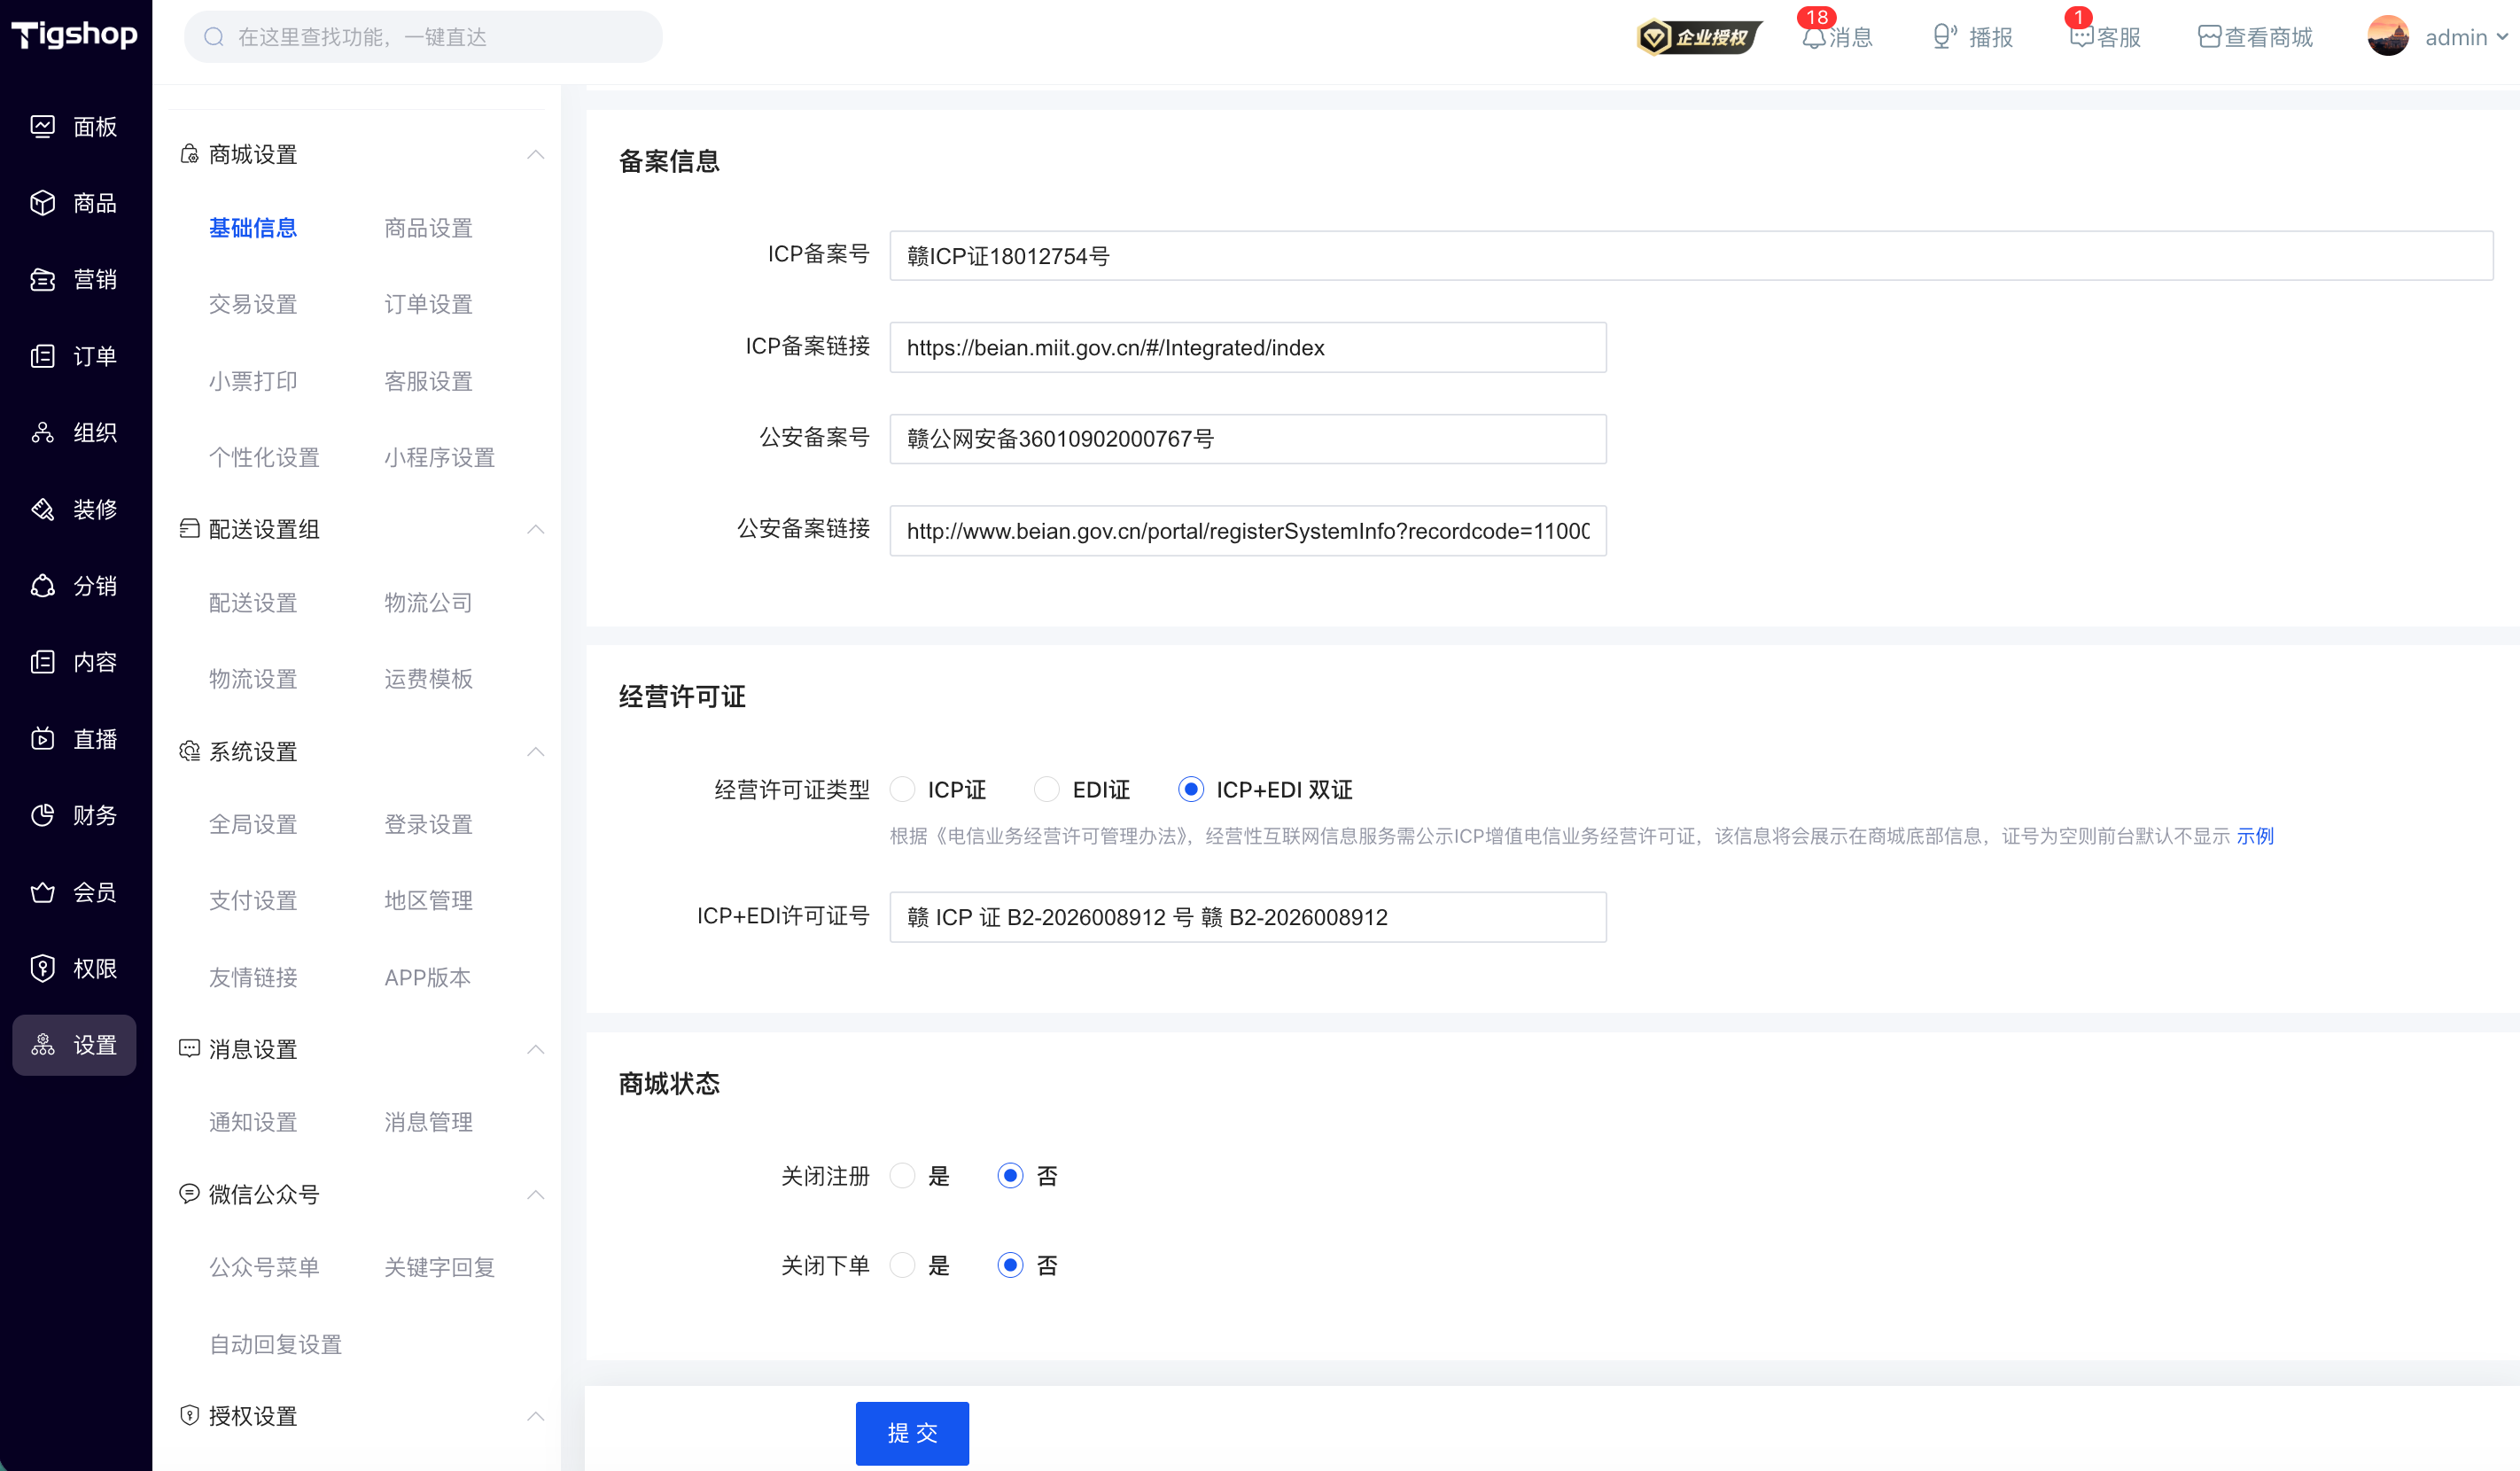Click the 提交 submit button
This screenshot has height=1471, width=2520.
point(912,1433)
